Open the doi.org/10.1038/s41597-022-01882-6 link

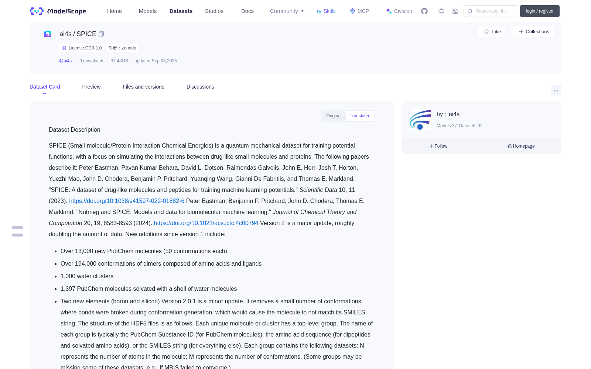click(x=127, y=201)
